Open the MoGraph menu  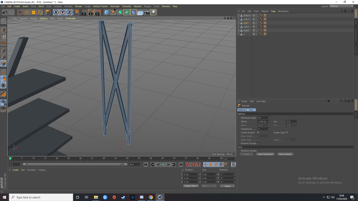[114, 6]
